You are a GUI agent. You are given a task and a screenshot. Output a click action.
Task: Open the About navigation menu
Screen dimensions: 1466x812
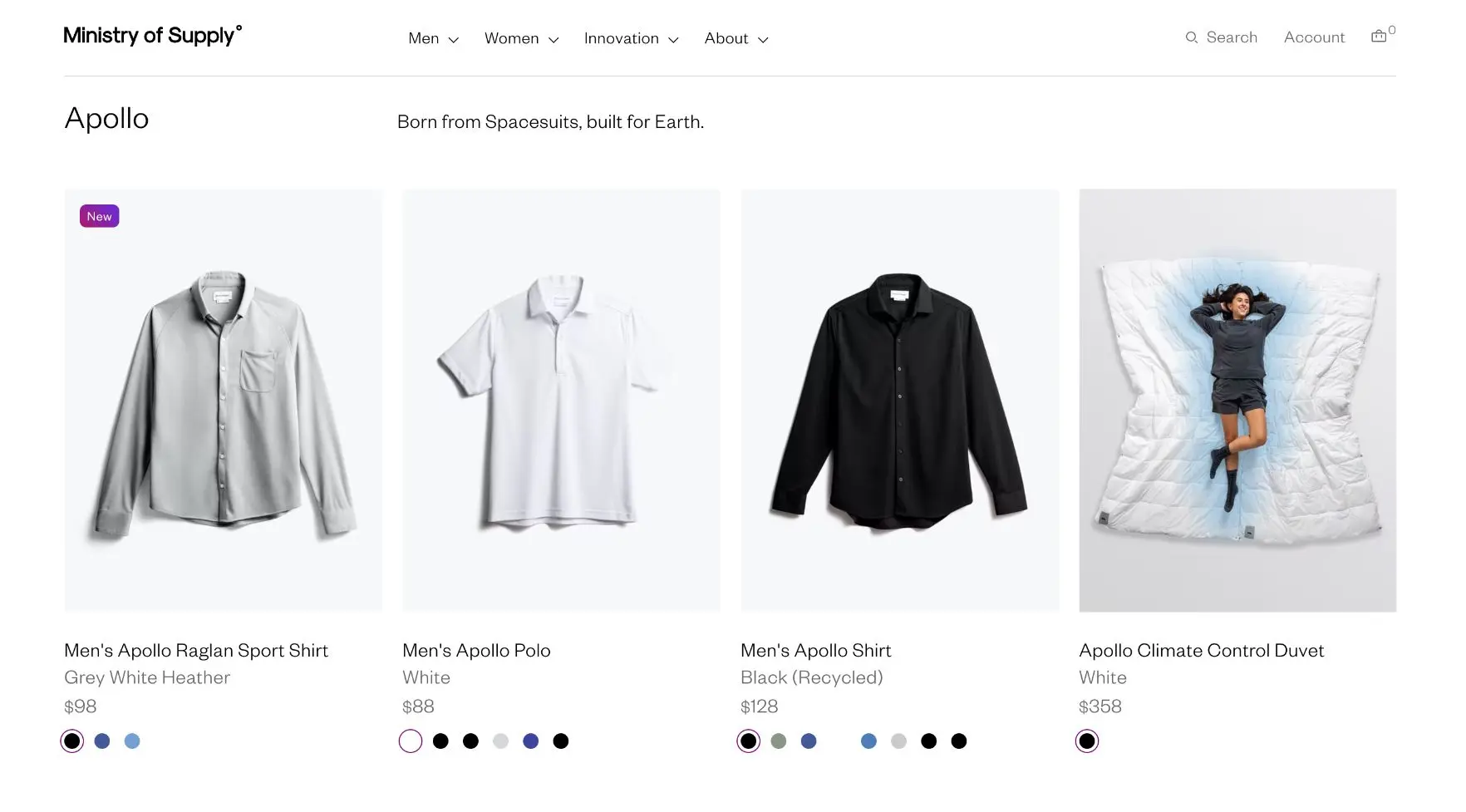(x=735, y=39)
